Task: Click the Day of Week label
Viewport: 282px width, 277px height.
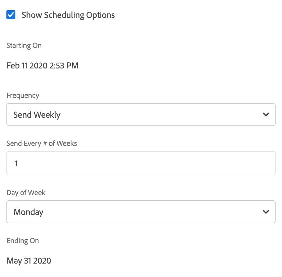Action: pos(26,193)
